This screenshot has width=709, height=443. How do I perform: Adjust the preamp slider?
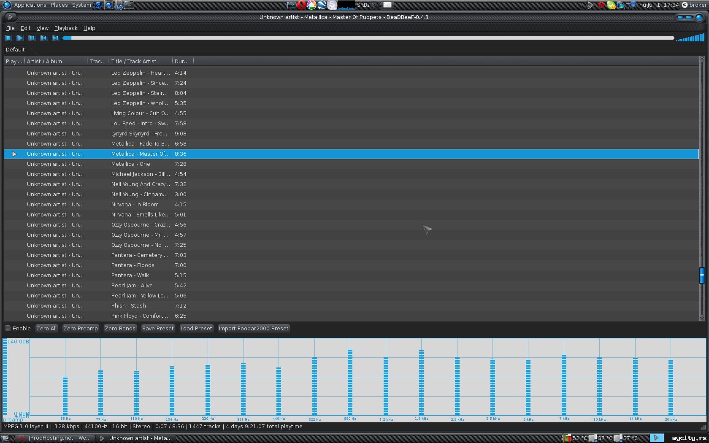(x=5, y=377)
